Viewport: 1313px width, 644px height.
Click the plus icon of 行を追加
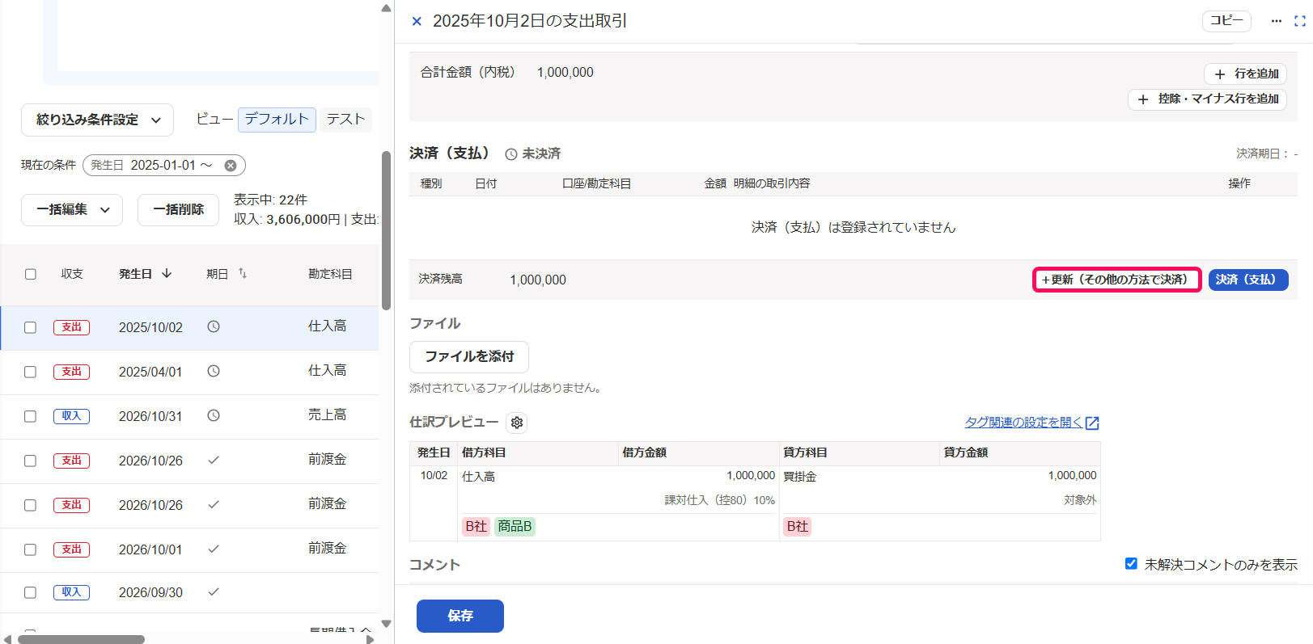(1220, 74)
